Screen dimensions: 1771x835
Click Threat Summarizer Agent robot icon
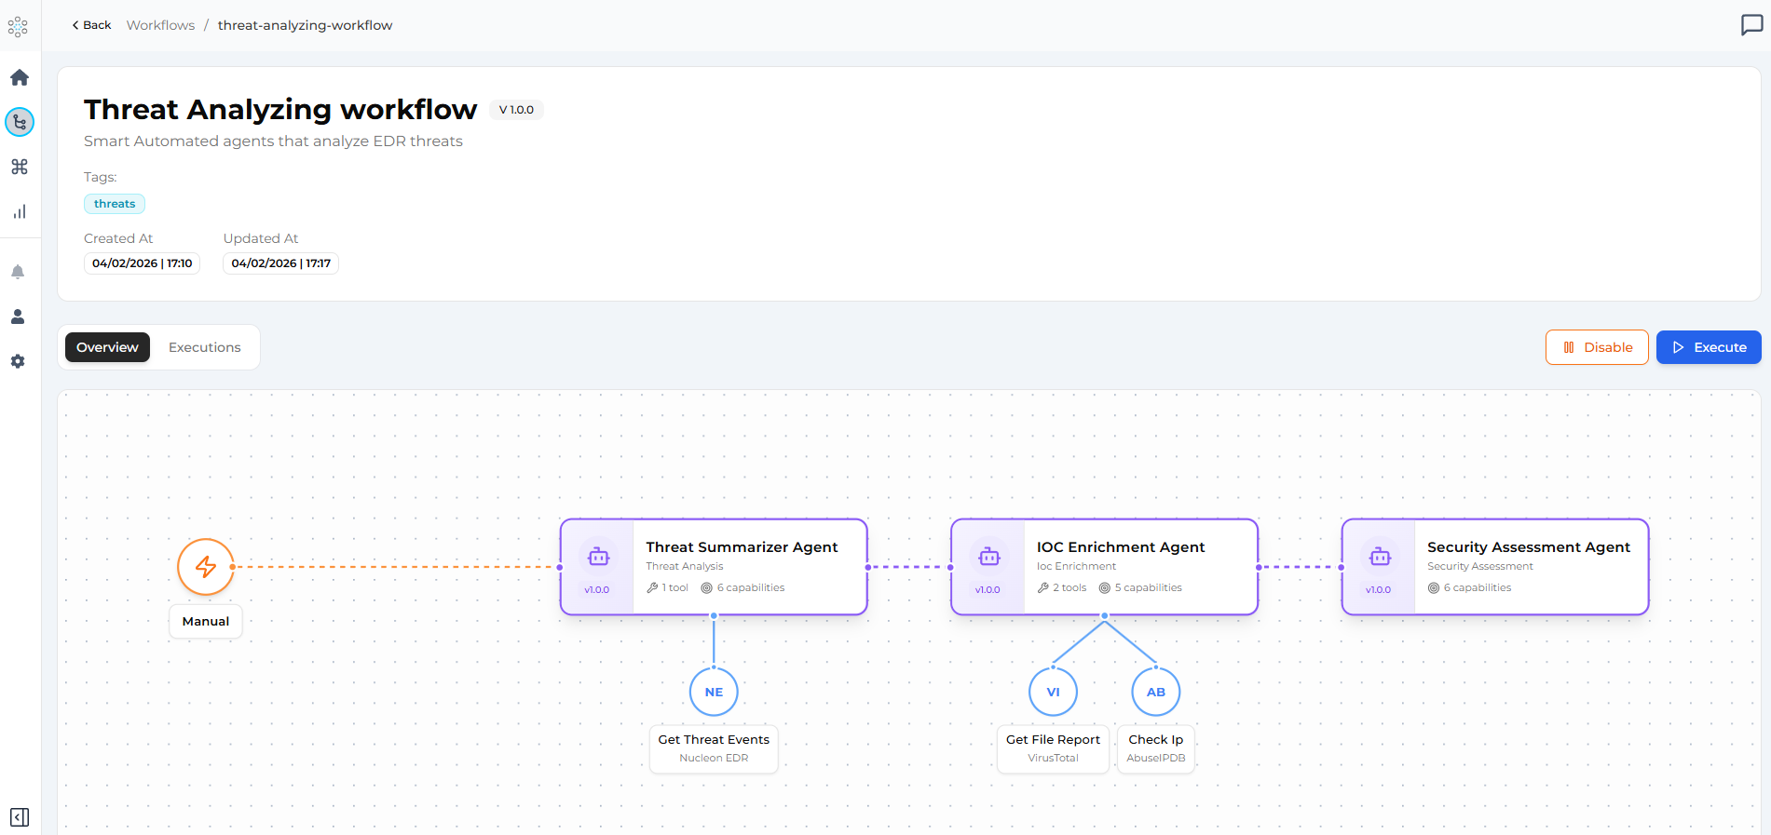click(599, 557)
